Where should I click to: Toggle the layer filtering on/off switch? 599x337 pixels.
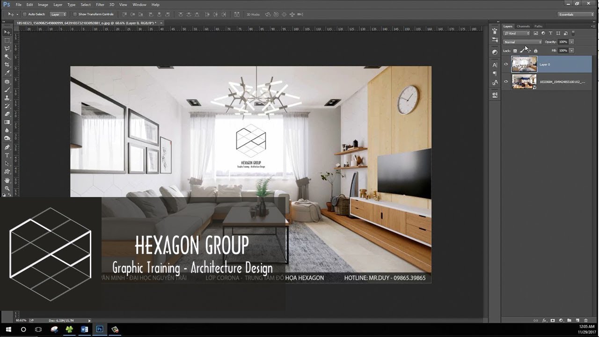click(573, 33)
